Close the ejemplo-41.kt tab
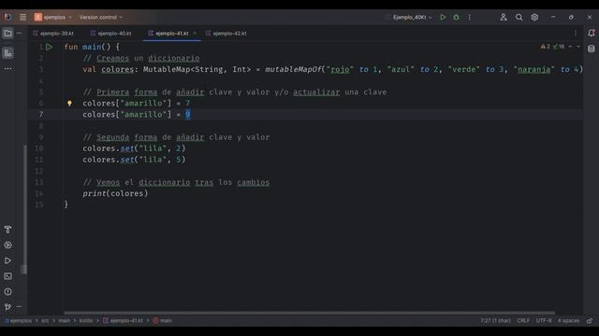 pos(195,34)
